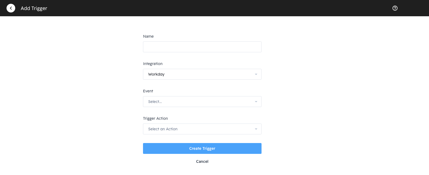Click an empty area of the dark header bar

pos(217,8)
